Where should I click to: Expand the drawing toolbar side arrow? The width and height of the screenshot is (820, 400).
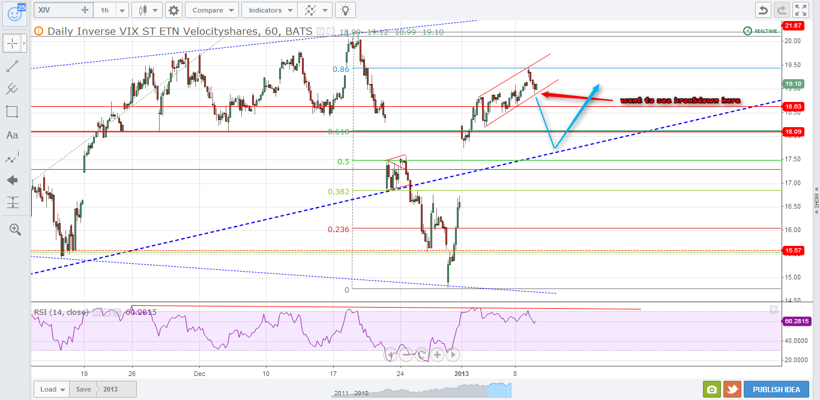pos(25,44)
